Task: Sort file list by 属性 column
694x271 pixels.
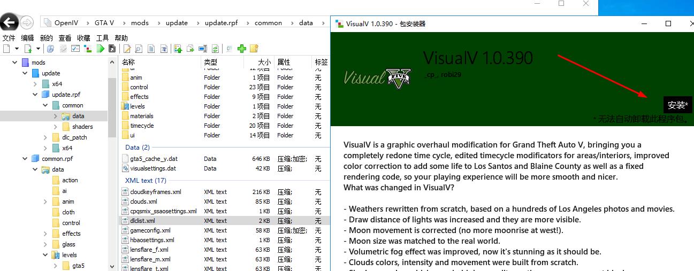Action: pos(293,62)
